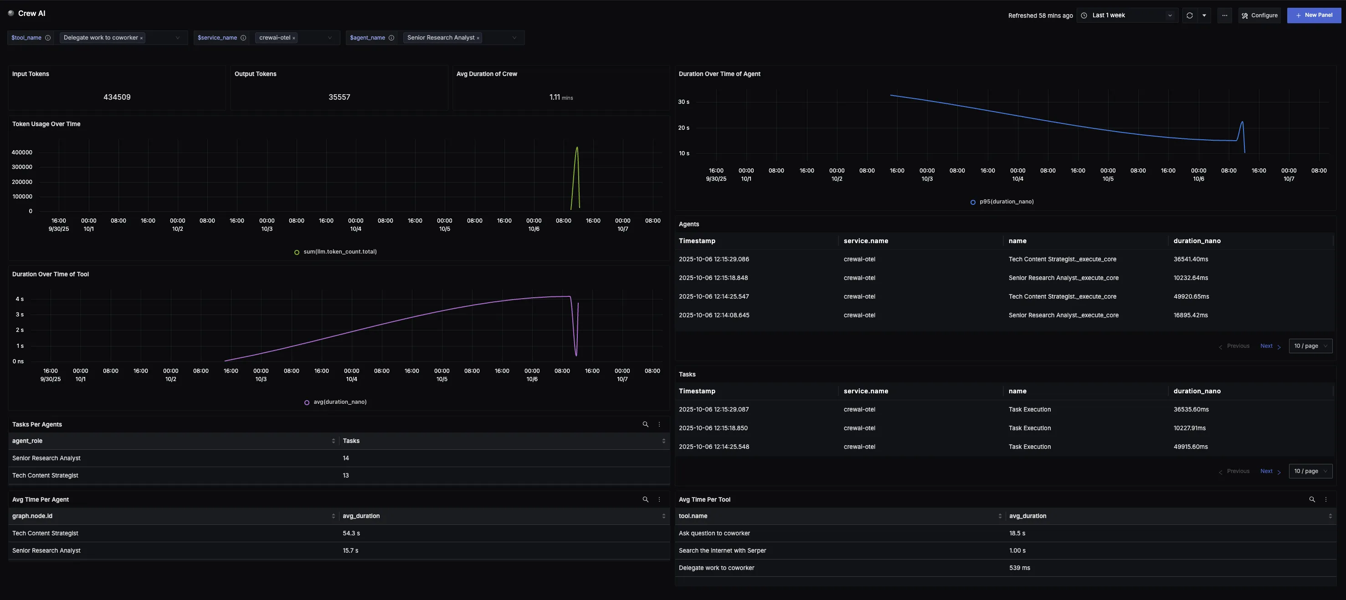Open the Last 1 week time range dropdown
The image size is (1346, 600).
click(1171, 15)
